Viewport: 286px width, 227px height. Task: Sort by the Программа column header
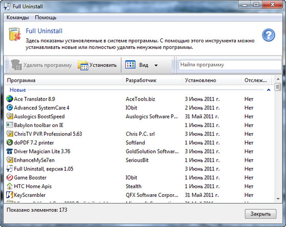point(63,81)
